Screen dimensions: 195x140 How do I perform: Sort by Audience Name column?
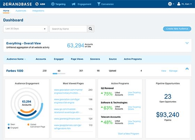point(16,59)
